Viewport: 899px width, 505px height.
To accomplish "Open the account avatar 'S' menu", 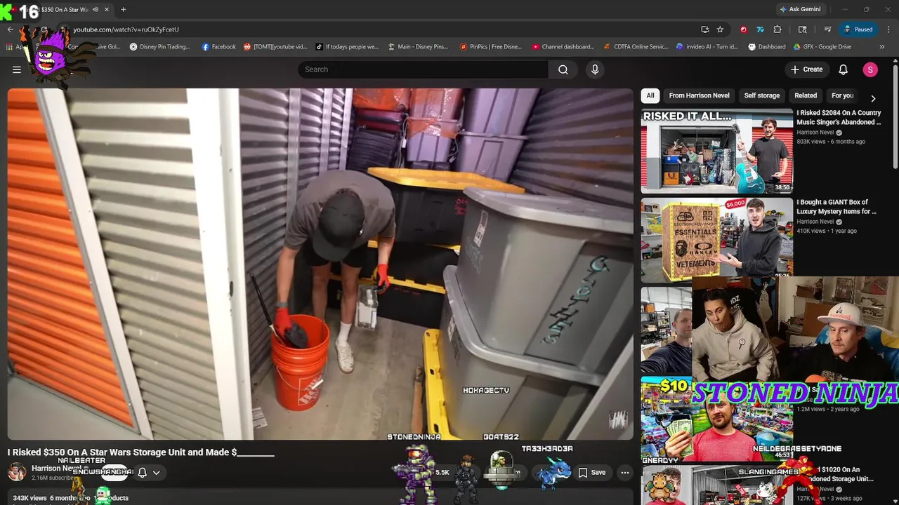I will tap(870, 69).
